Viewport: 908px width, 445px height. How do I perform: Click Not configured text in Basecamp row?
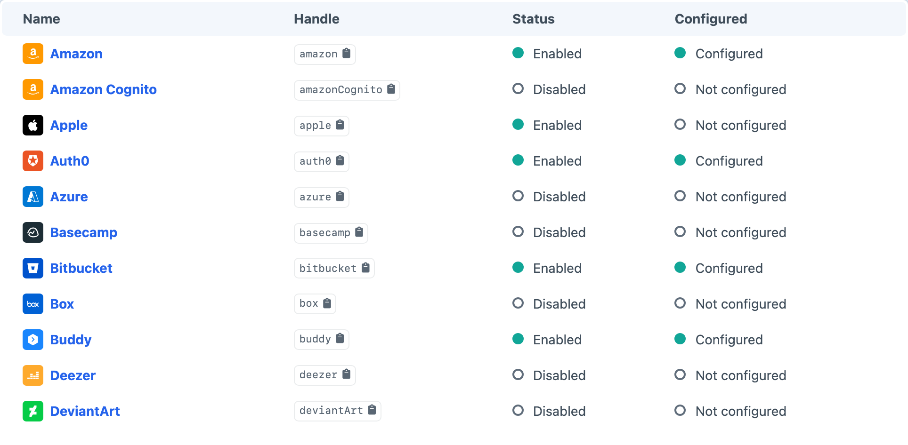[741, 232]
